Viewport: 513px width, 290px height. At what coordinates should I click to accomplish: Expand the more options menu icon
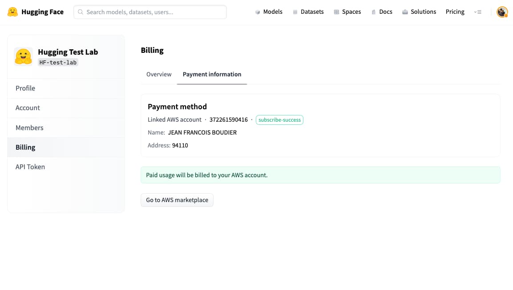tap(478, 12)
